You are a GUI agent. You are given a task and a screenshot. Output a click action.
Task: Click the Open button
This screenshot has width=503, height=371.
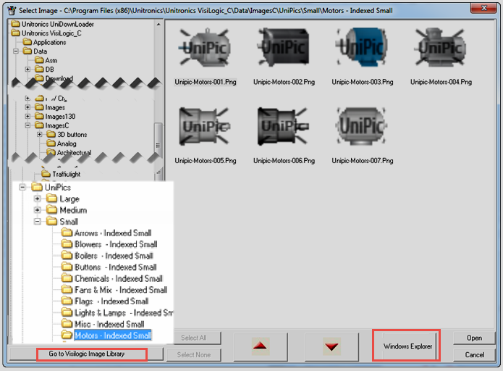point(474,338)
